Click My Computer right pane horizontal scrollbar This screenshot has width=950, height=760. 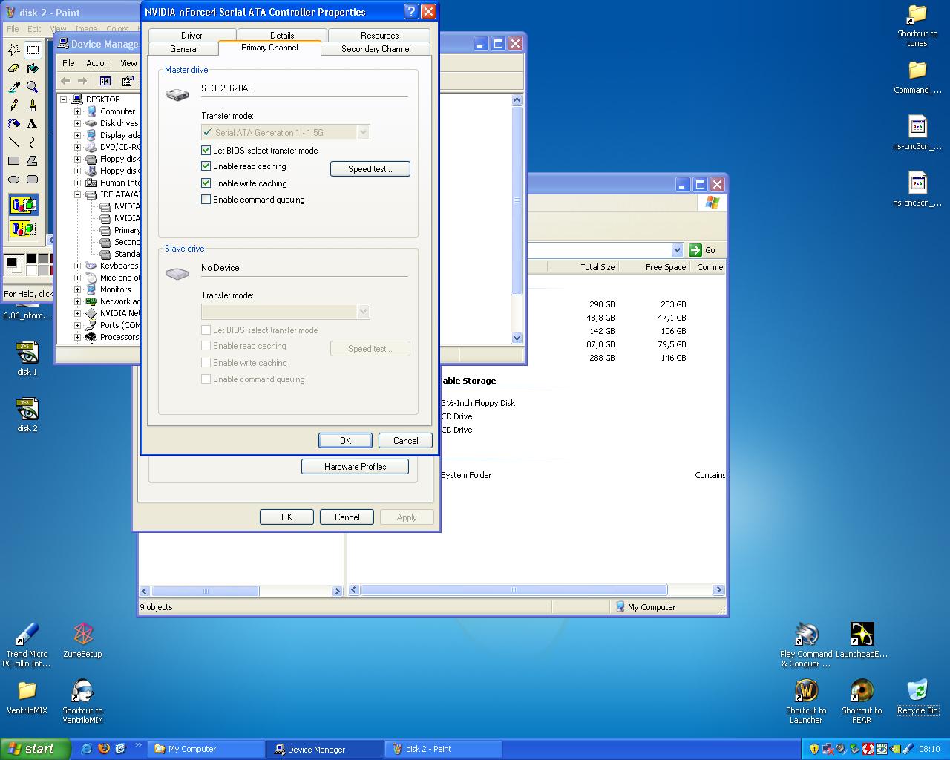click(x=514, y=590)
